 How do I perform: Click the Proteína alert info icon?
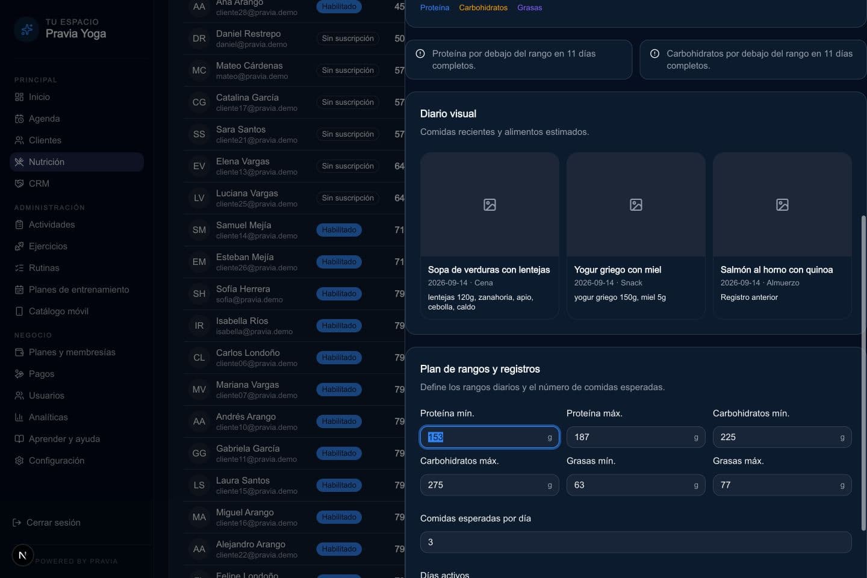[420, 54]
